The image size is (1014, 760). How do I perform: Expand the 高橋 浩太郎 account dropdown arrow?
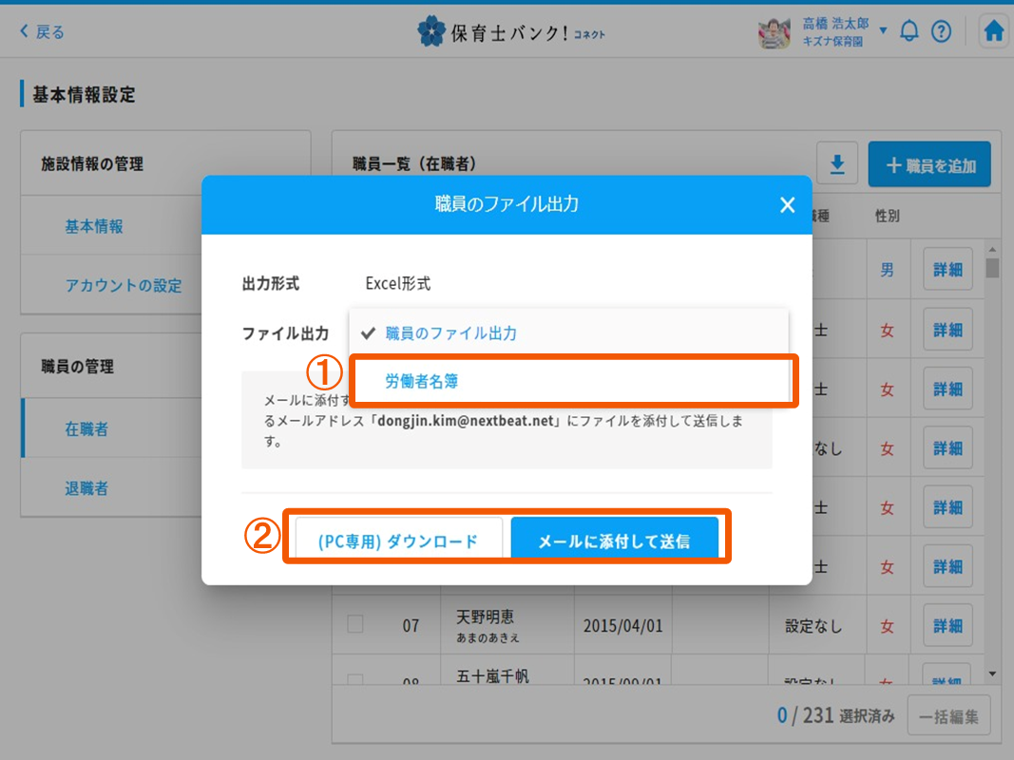coord(883,31)
